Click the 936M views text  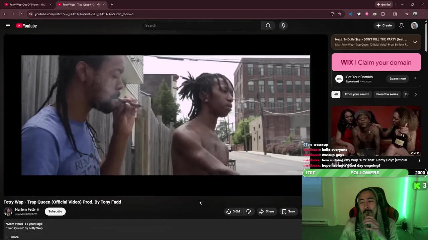point(15,224)
